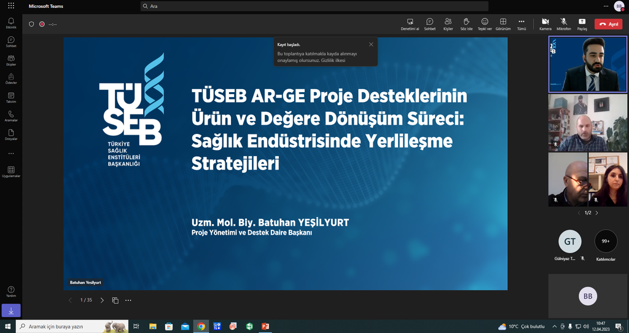
Task: Open Tepki ver reactions
Action: click(x=485, y=24)
